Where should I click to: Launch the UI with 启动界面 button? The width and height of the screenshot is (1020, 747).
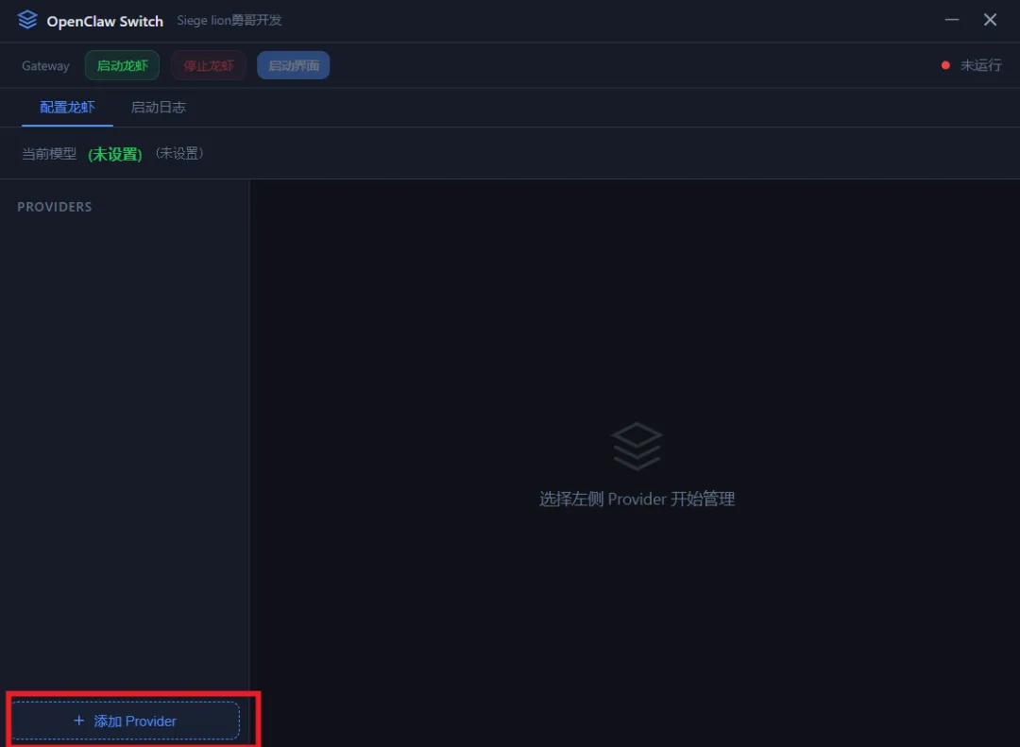pyautogui.click(x=294, y=65)
